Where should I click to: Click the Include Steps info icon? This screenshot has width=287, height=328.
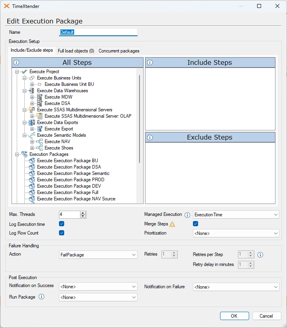point(150,62)
